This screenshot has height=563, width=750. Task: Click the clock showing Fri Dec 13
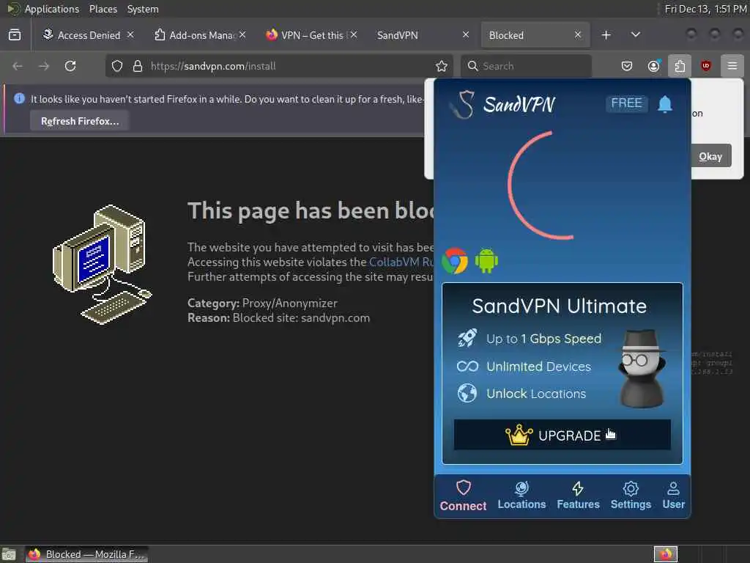(706, 9)
